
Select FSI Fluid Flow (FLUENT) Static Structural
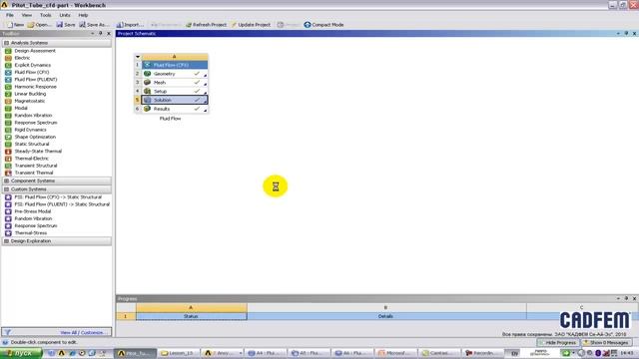point(62,204)
